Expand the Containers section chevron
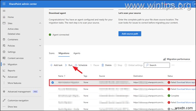 coord(40,39)
